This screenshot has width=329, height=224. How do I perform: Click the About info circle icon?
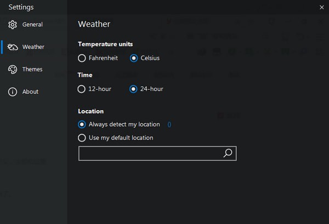[x=13, y=92]
